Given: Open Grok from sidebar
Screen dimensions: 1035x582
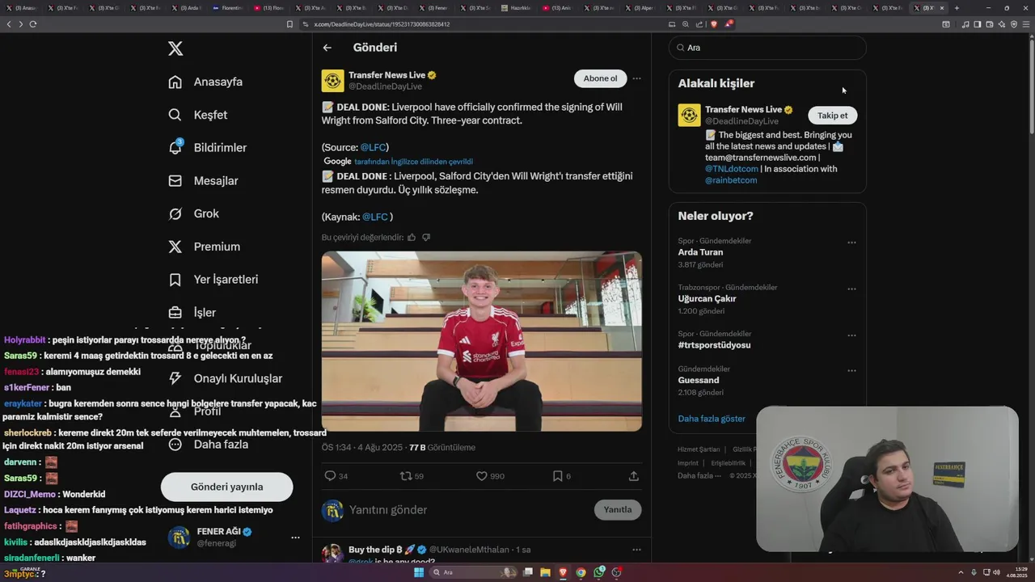Looking at the screenshot, I should 193,213.
